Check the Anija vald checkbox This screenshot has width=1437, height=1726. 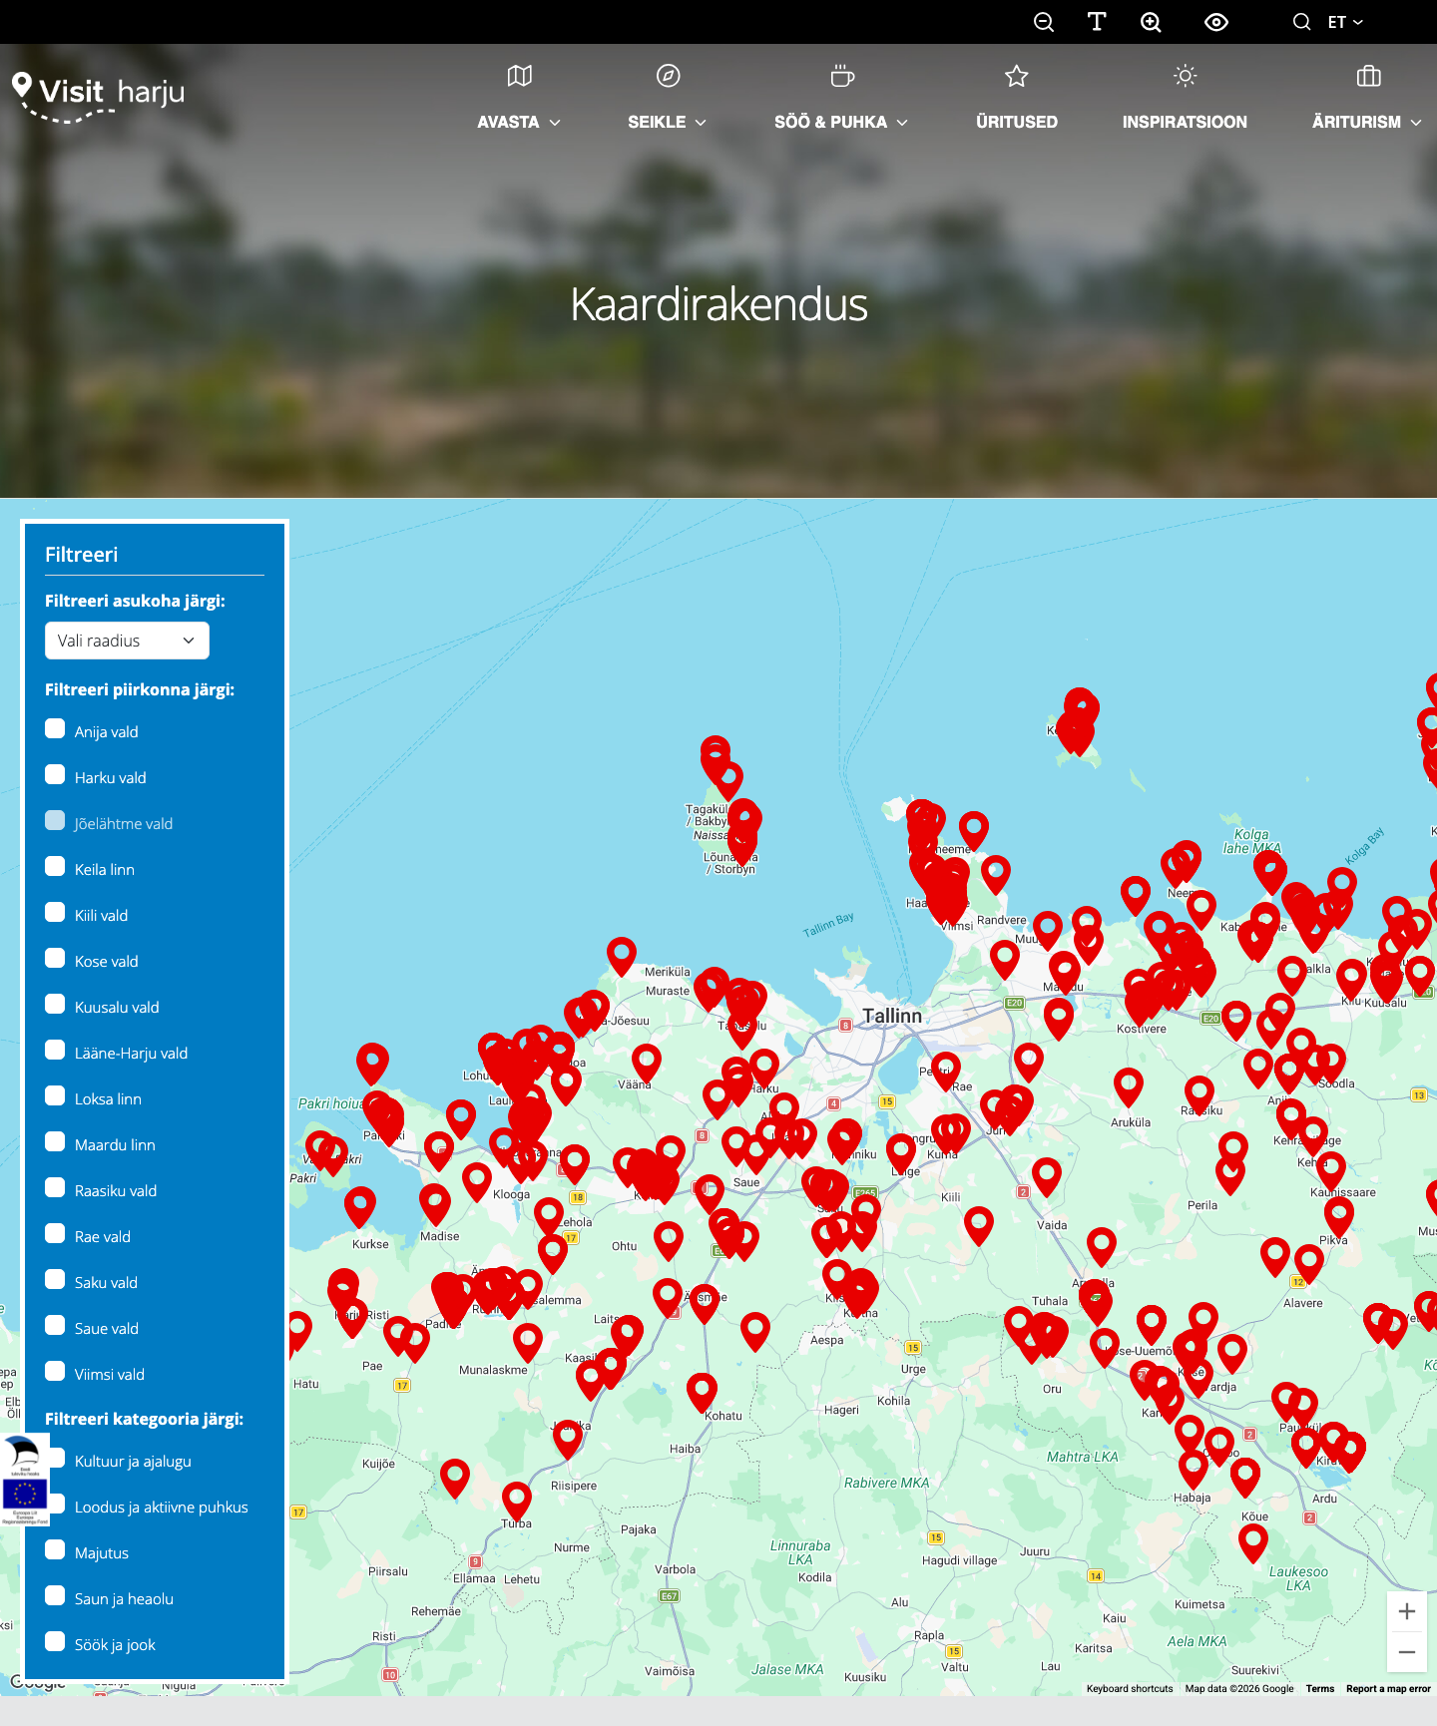point(55,729)
